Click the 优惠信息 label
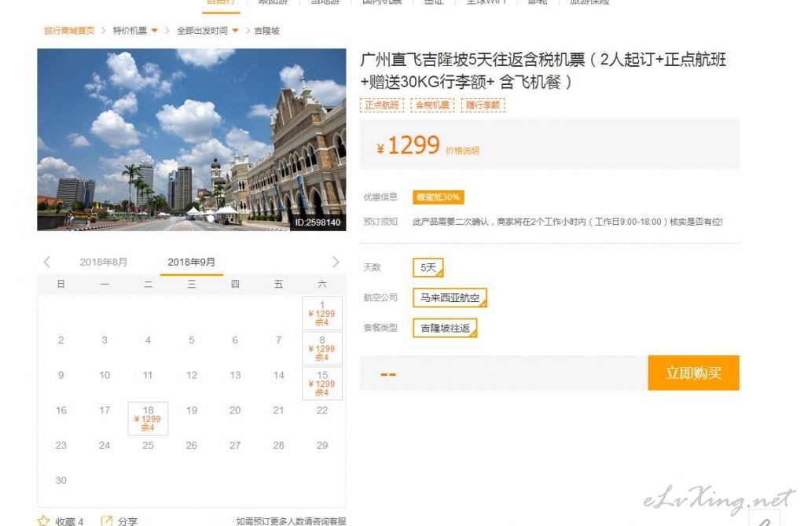Image resolution: width=804 pixels, height=526 pixels. click(380, 197)
